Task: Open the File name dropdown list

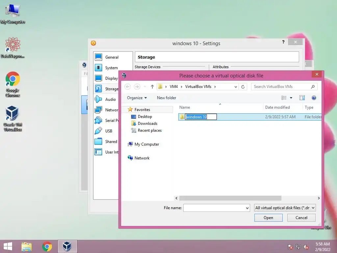Action: tap(247, 208)
